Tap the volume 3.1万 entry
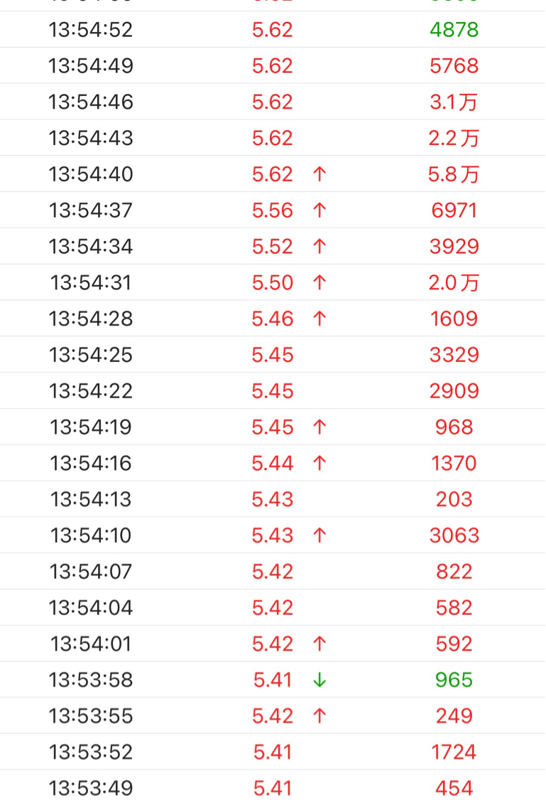546x805 pixels. click(x=454, y=102)
